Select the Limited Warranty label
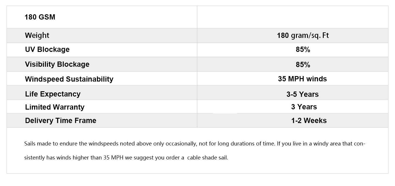Screen dimensions: 395x186 click(55, 107)
